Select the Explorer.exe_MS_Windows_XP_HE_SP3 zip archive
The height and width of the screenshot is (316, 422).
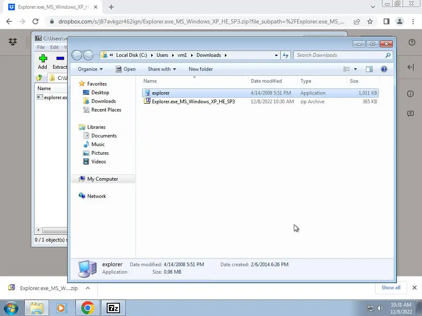click(x=260, y=102)
